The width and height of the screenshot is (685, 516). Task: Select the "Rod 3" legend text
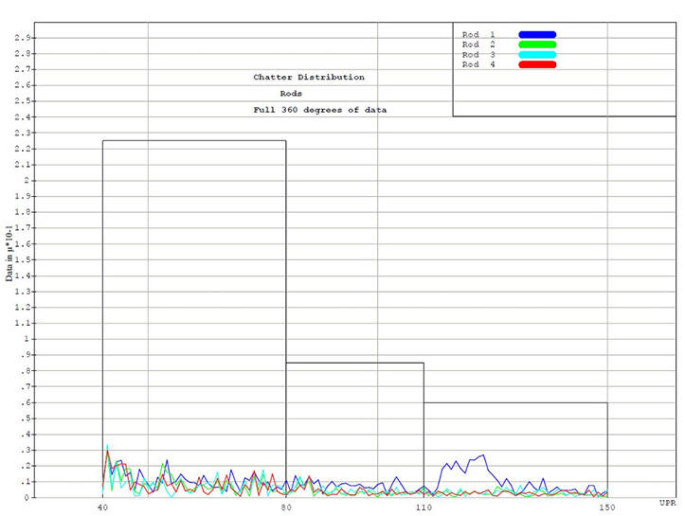point(478,55)
